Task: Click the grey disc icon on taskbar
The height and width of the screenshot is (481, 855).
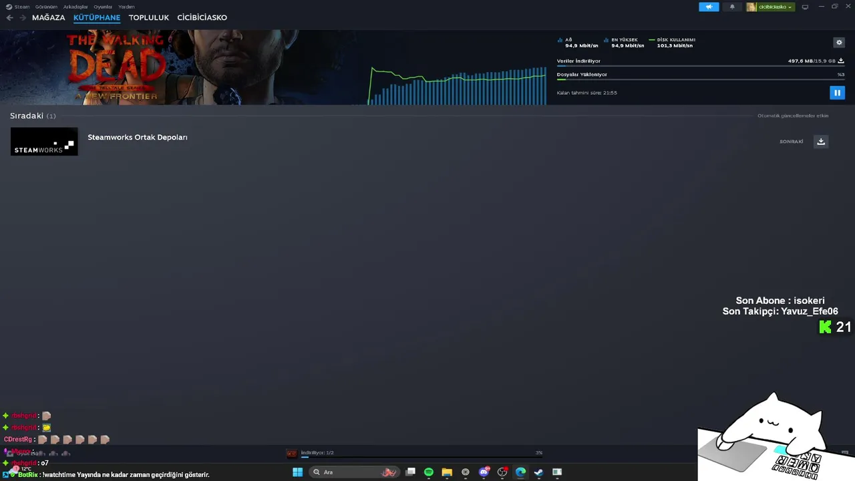Action: [466, 472]
